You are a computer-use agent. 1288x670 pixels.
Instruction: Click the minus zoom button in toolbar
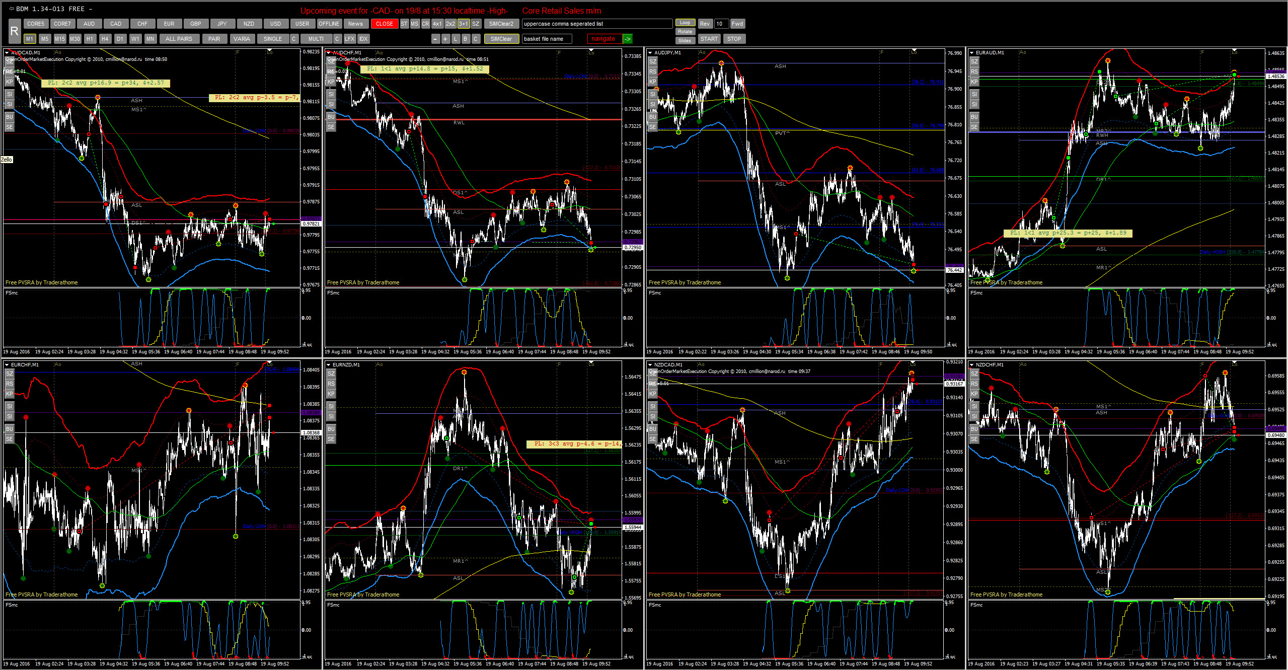tap(436, 39)
